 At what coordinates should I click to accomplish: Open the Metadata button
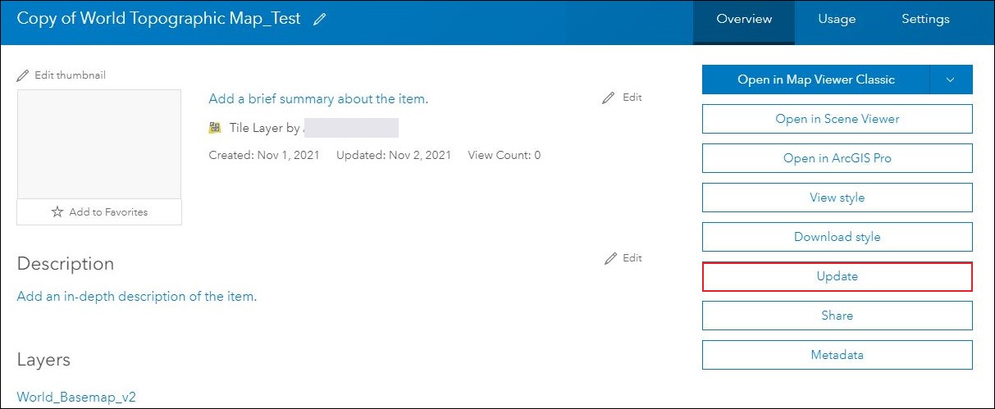[x=838, y=355]
